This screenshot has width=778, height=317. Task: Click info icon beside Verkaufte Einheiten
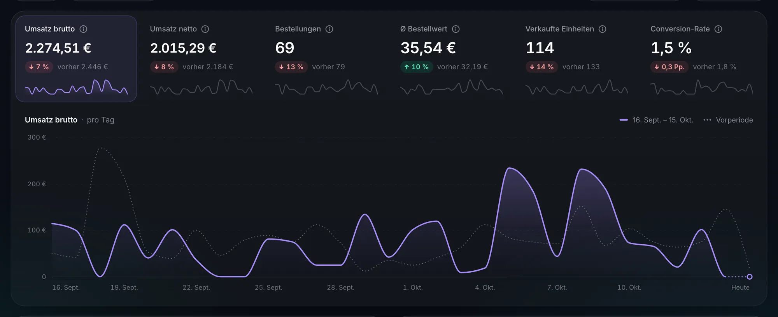tap(603, 29)
